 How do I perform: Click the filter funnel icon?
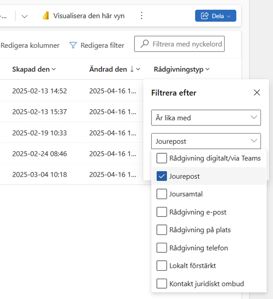pyautogui.click(x=73, y=45)
